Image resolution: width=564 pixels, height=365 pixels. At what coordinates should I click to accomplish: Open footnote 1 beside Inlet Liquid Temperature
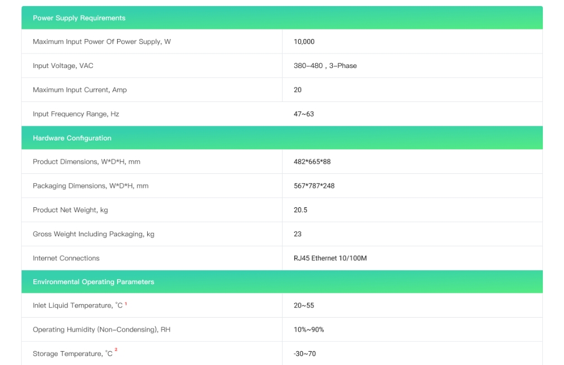(126, 304)
